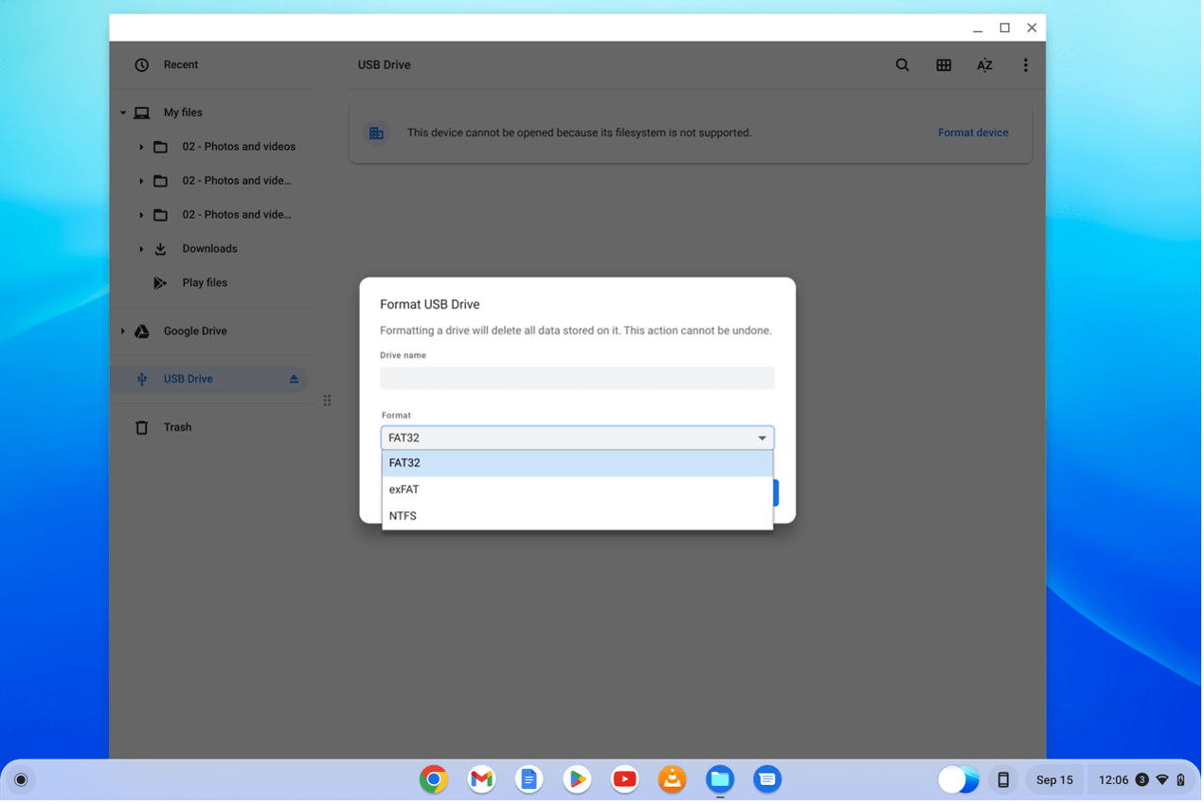This screenshot has width=1204, height=804.
Task: Switch to grid view layout
Action: pos(943,65)
